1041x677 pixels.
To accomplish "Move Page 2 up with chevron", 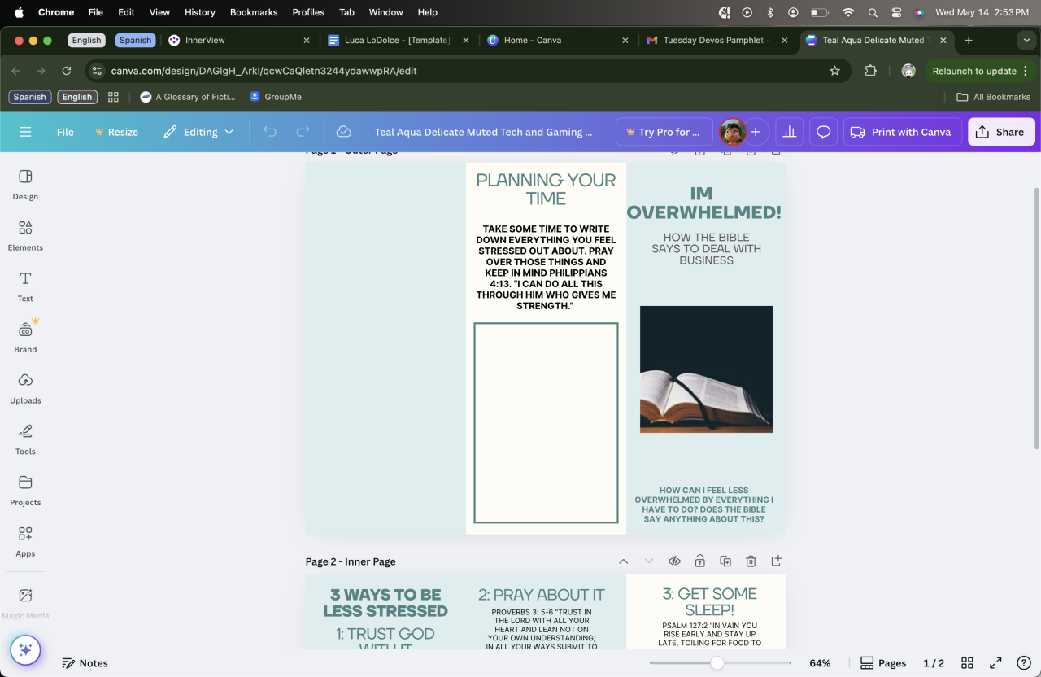I will 623,561.
